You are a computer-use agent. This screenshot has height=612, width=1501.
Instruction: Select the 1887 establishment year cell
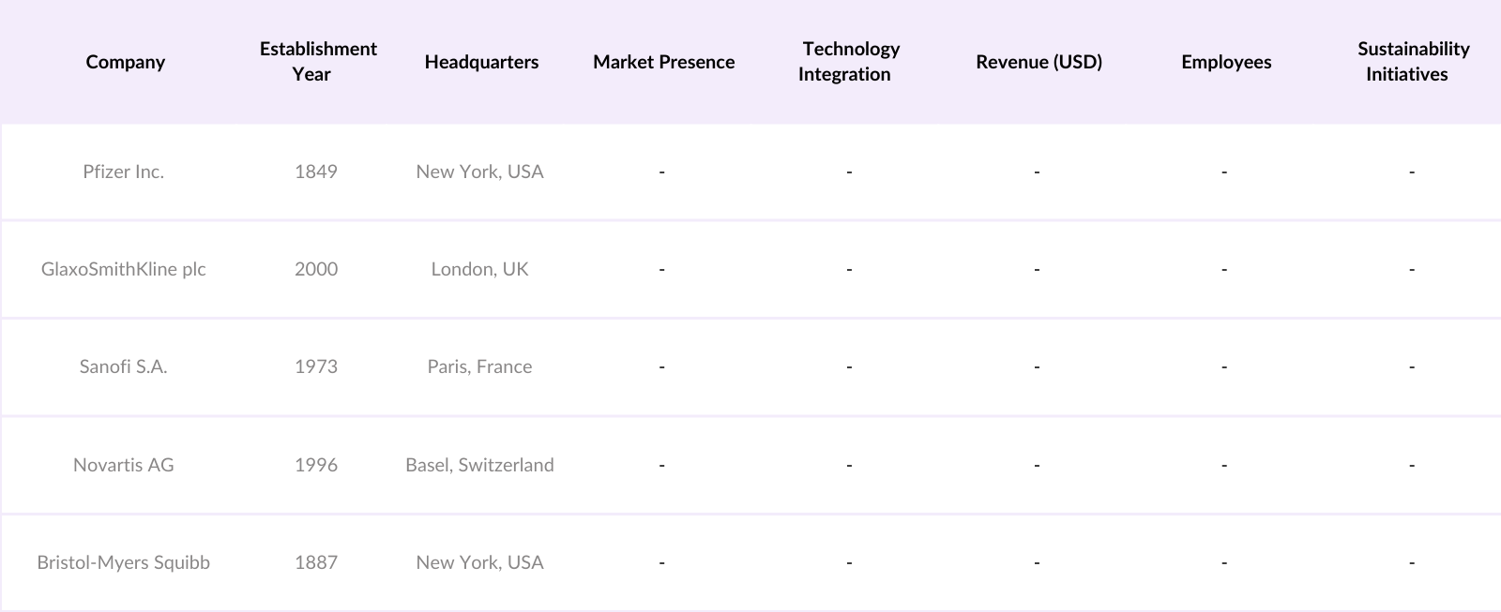[x=316, y=562]
